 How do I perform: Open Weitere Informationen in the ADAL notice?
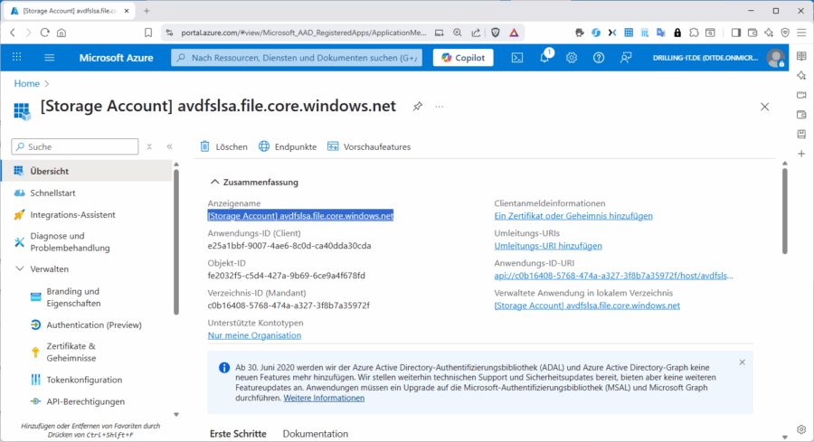tap(324, 398)
